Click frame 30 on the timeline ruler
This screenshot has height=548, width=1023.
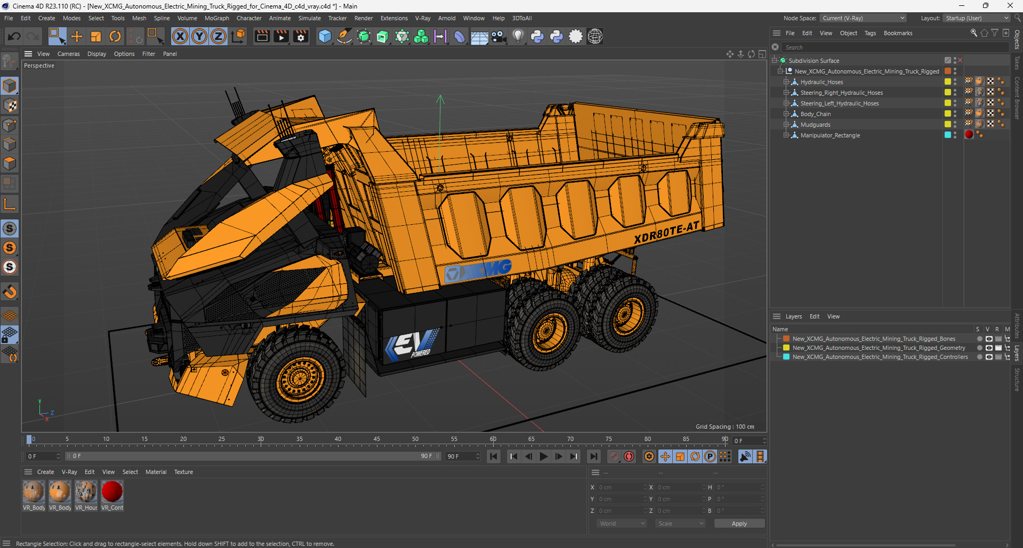pos(261,439)
